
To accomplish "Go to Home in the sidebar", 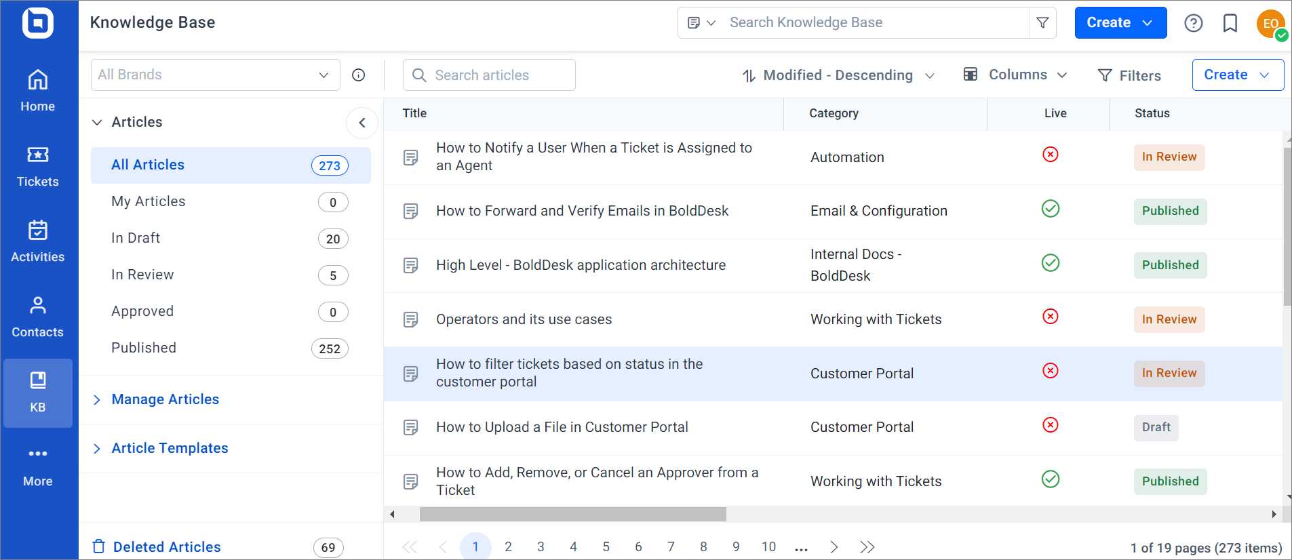I will [38, 91].
